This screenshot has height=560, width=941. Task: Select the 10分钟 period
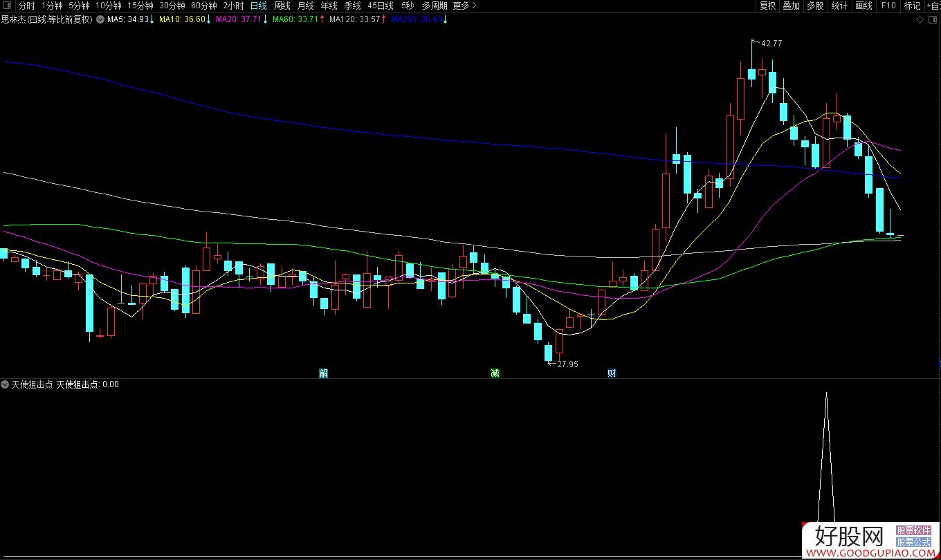click(108, 6)
